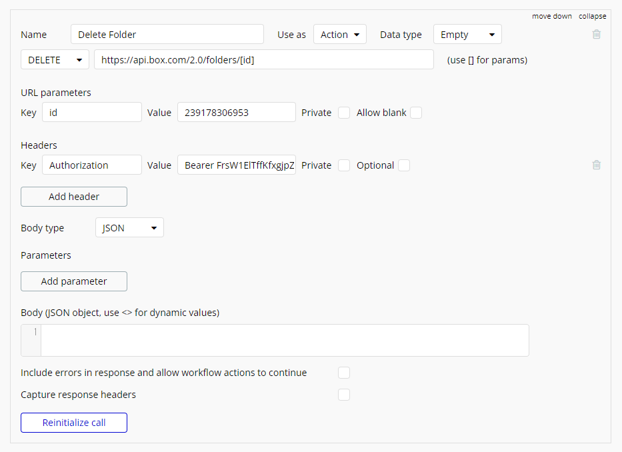Click the API URL input field

(x=264, y=60)
